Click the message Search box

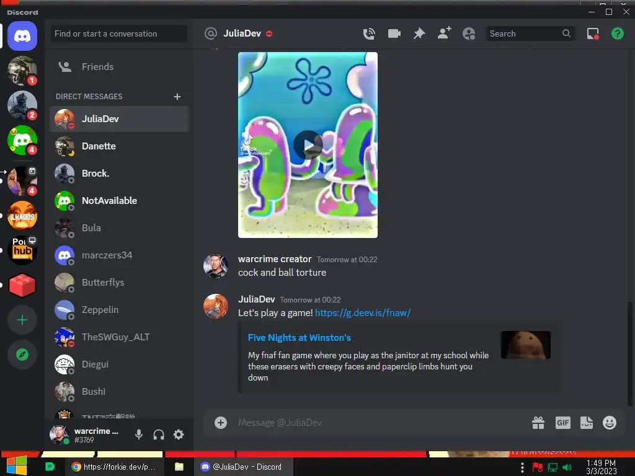[530, 33]
